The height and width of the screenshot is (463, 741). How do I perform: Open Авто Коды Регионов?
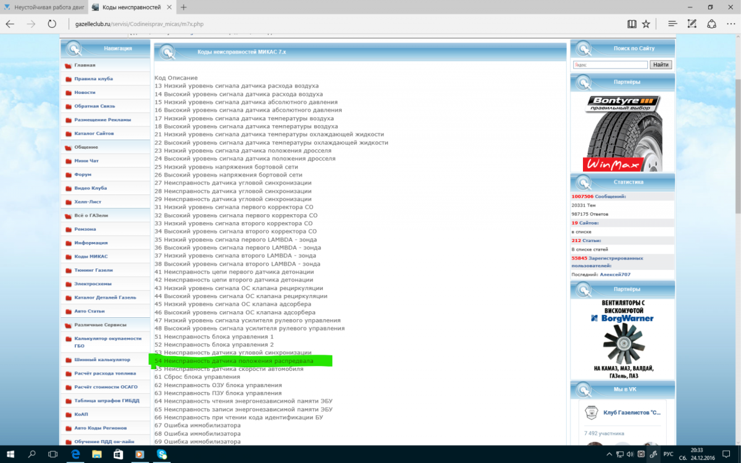click(x=101, y=428)
